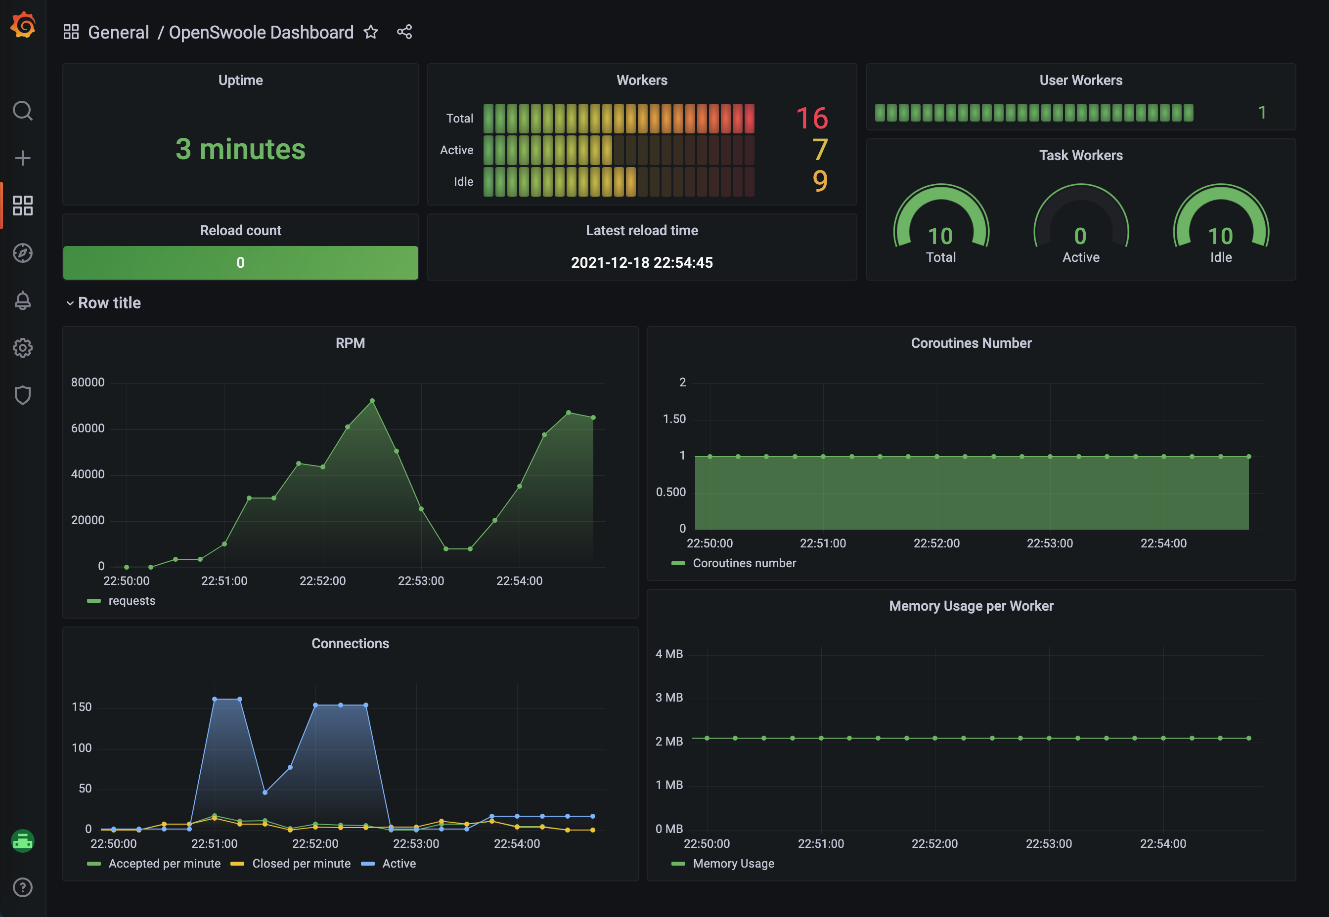Open the RPM panel menu
1329x917 pixels.
pyautogui.click(x=350, y=343)
